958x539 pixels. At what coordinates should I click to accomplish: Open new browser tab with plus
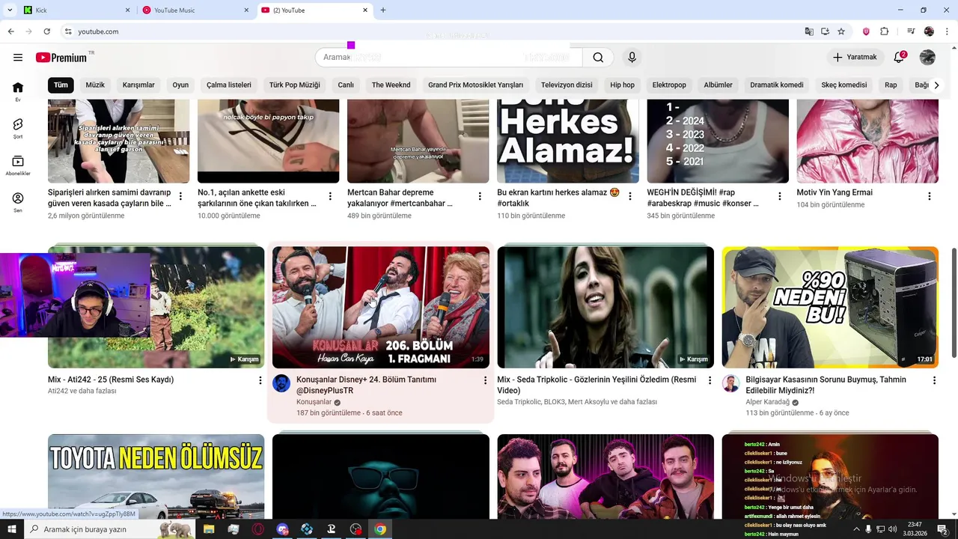click(x=383, y=10)
